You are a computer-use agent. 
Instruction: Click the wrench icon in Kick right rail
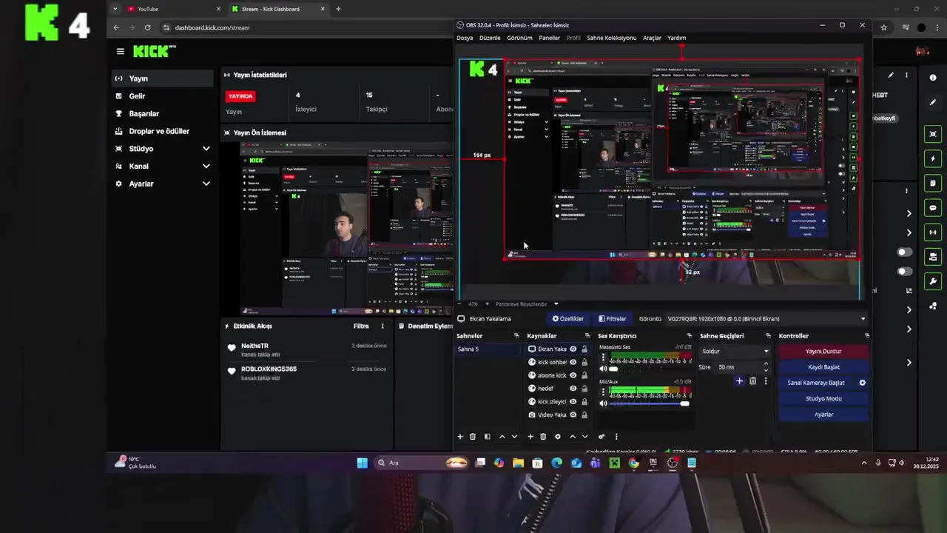(933, 281)
